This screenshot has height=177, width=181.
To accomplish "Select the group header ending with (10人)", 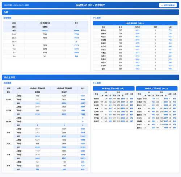I will (x=157, y=88).
